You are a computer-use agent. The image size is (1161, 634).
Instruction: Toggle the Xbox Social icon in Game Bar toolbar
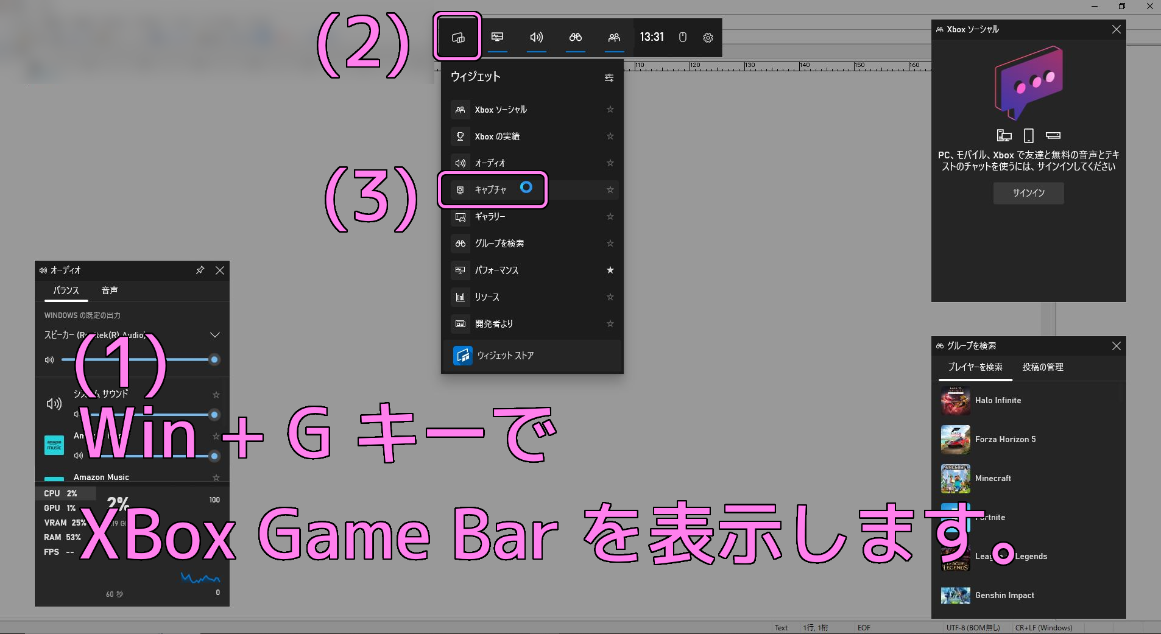pyautogui.click(x=614, y=37)
